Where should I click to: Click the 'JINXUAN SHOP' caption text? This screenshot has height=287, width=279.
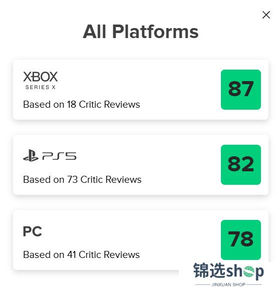click(x=228, y=284)
